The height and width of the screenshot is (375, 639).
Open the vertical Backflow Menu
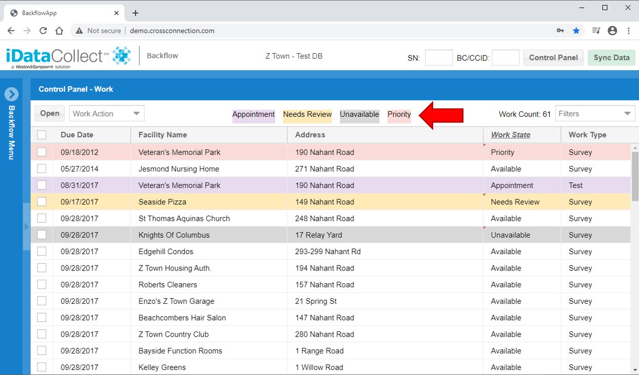coord(11,133)
